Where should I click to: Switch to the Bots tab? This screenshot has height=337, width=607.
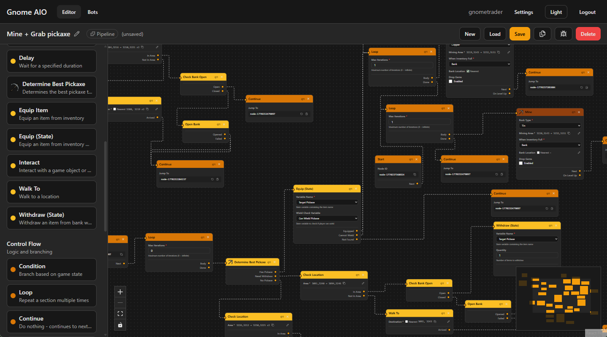click(x=93, y=12)
